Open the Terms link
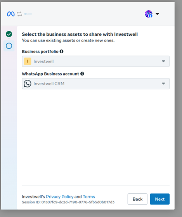This screenshot has height=217, width=182. [89, 197]
